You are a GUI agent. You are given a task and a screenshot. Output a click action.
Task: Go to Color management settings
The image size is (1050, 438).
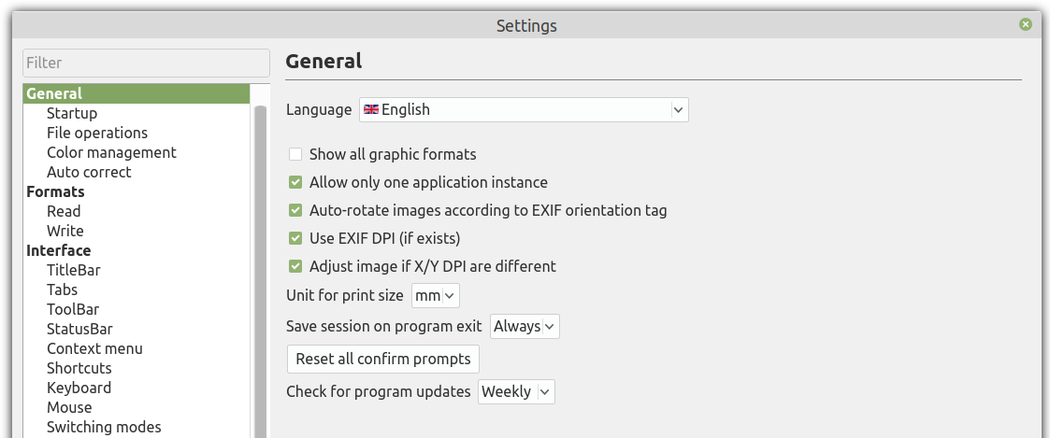point(111,152)
